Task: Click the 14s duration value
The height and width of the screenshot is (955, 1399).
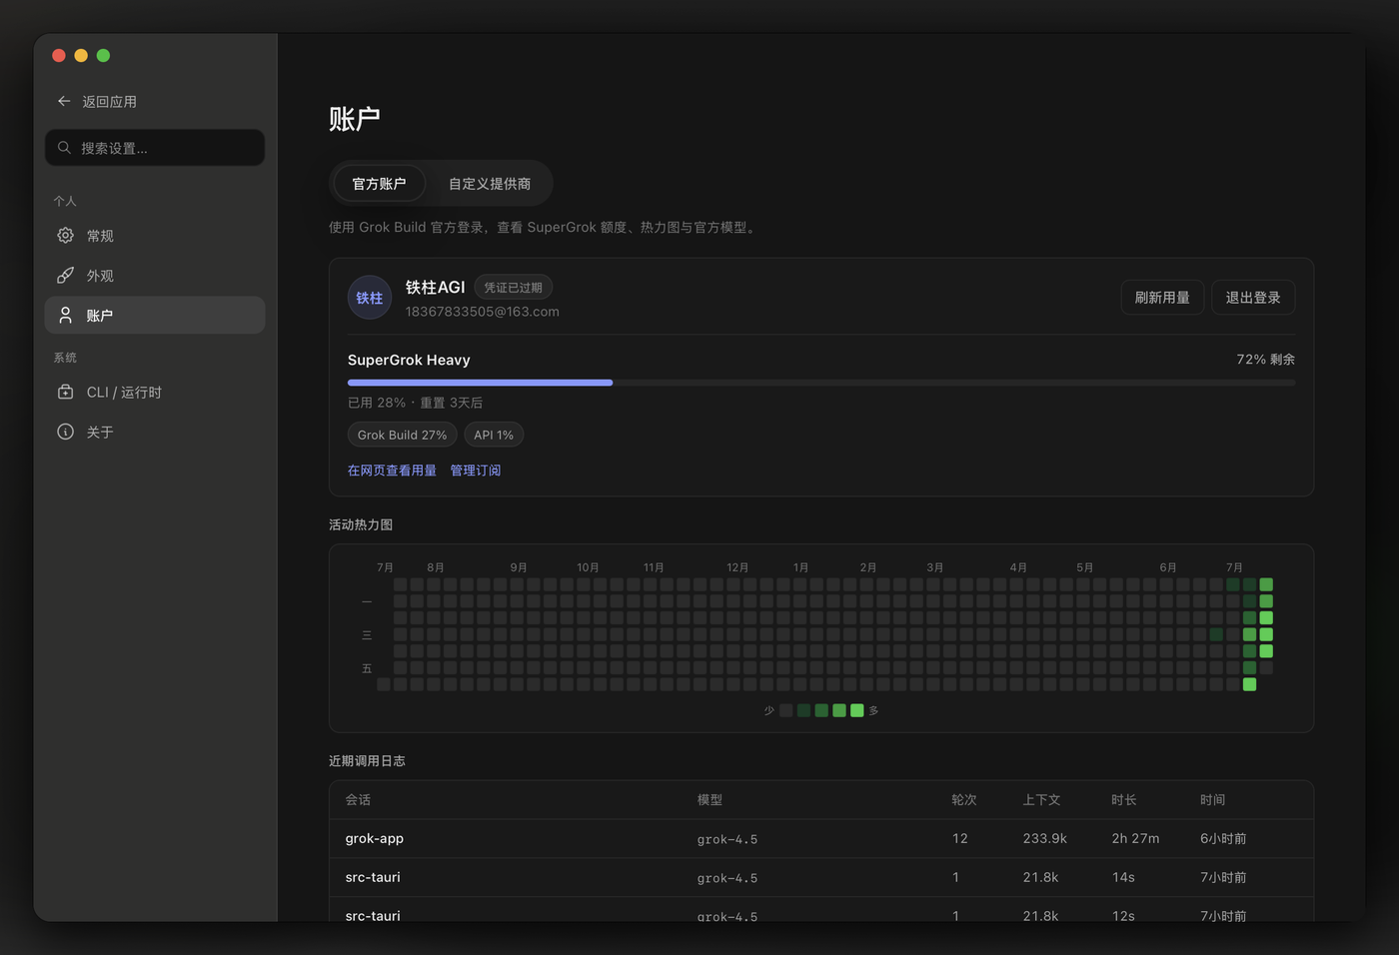Action: (1123, 877)
